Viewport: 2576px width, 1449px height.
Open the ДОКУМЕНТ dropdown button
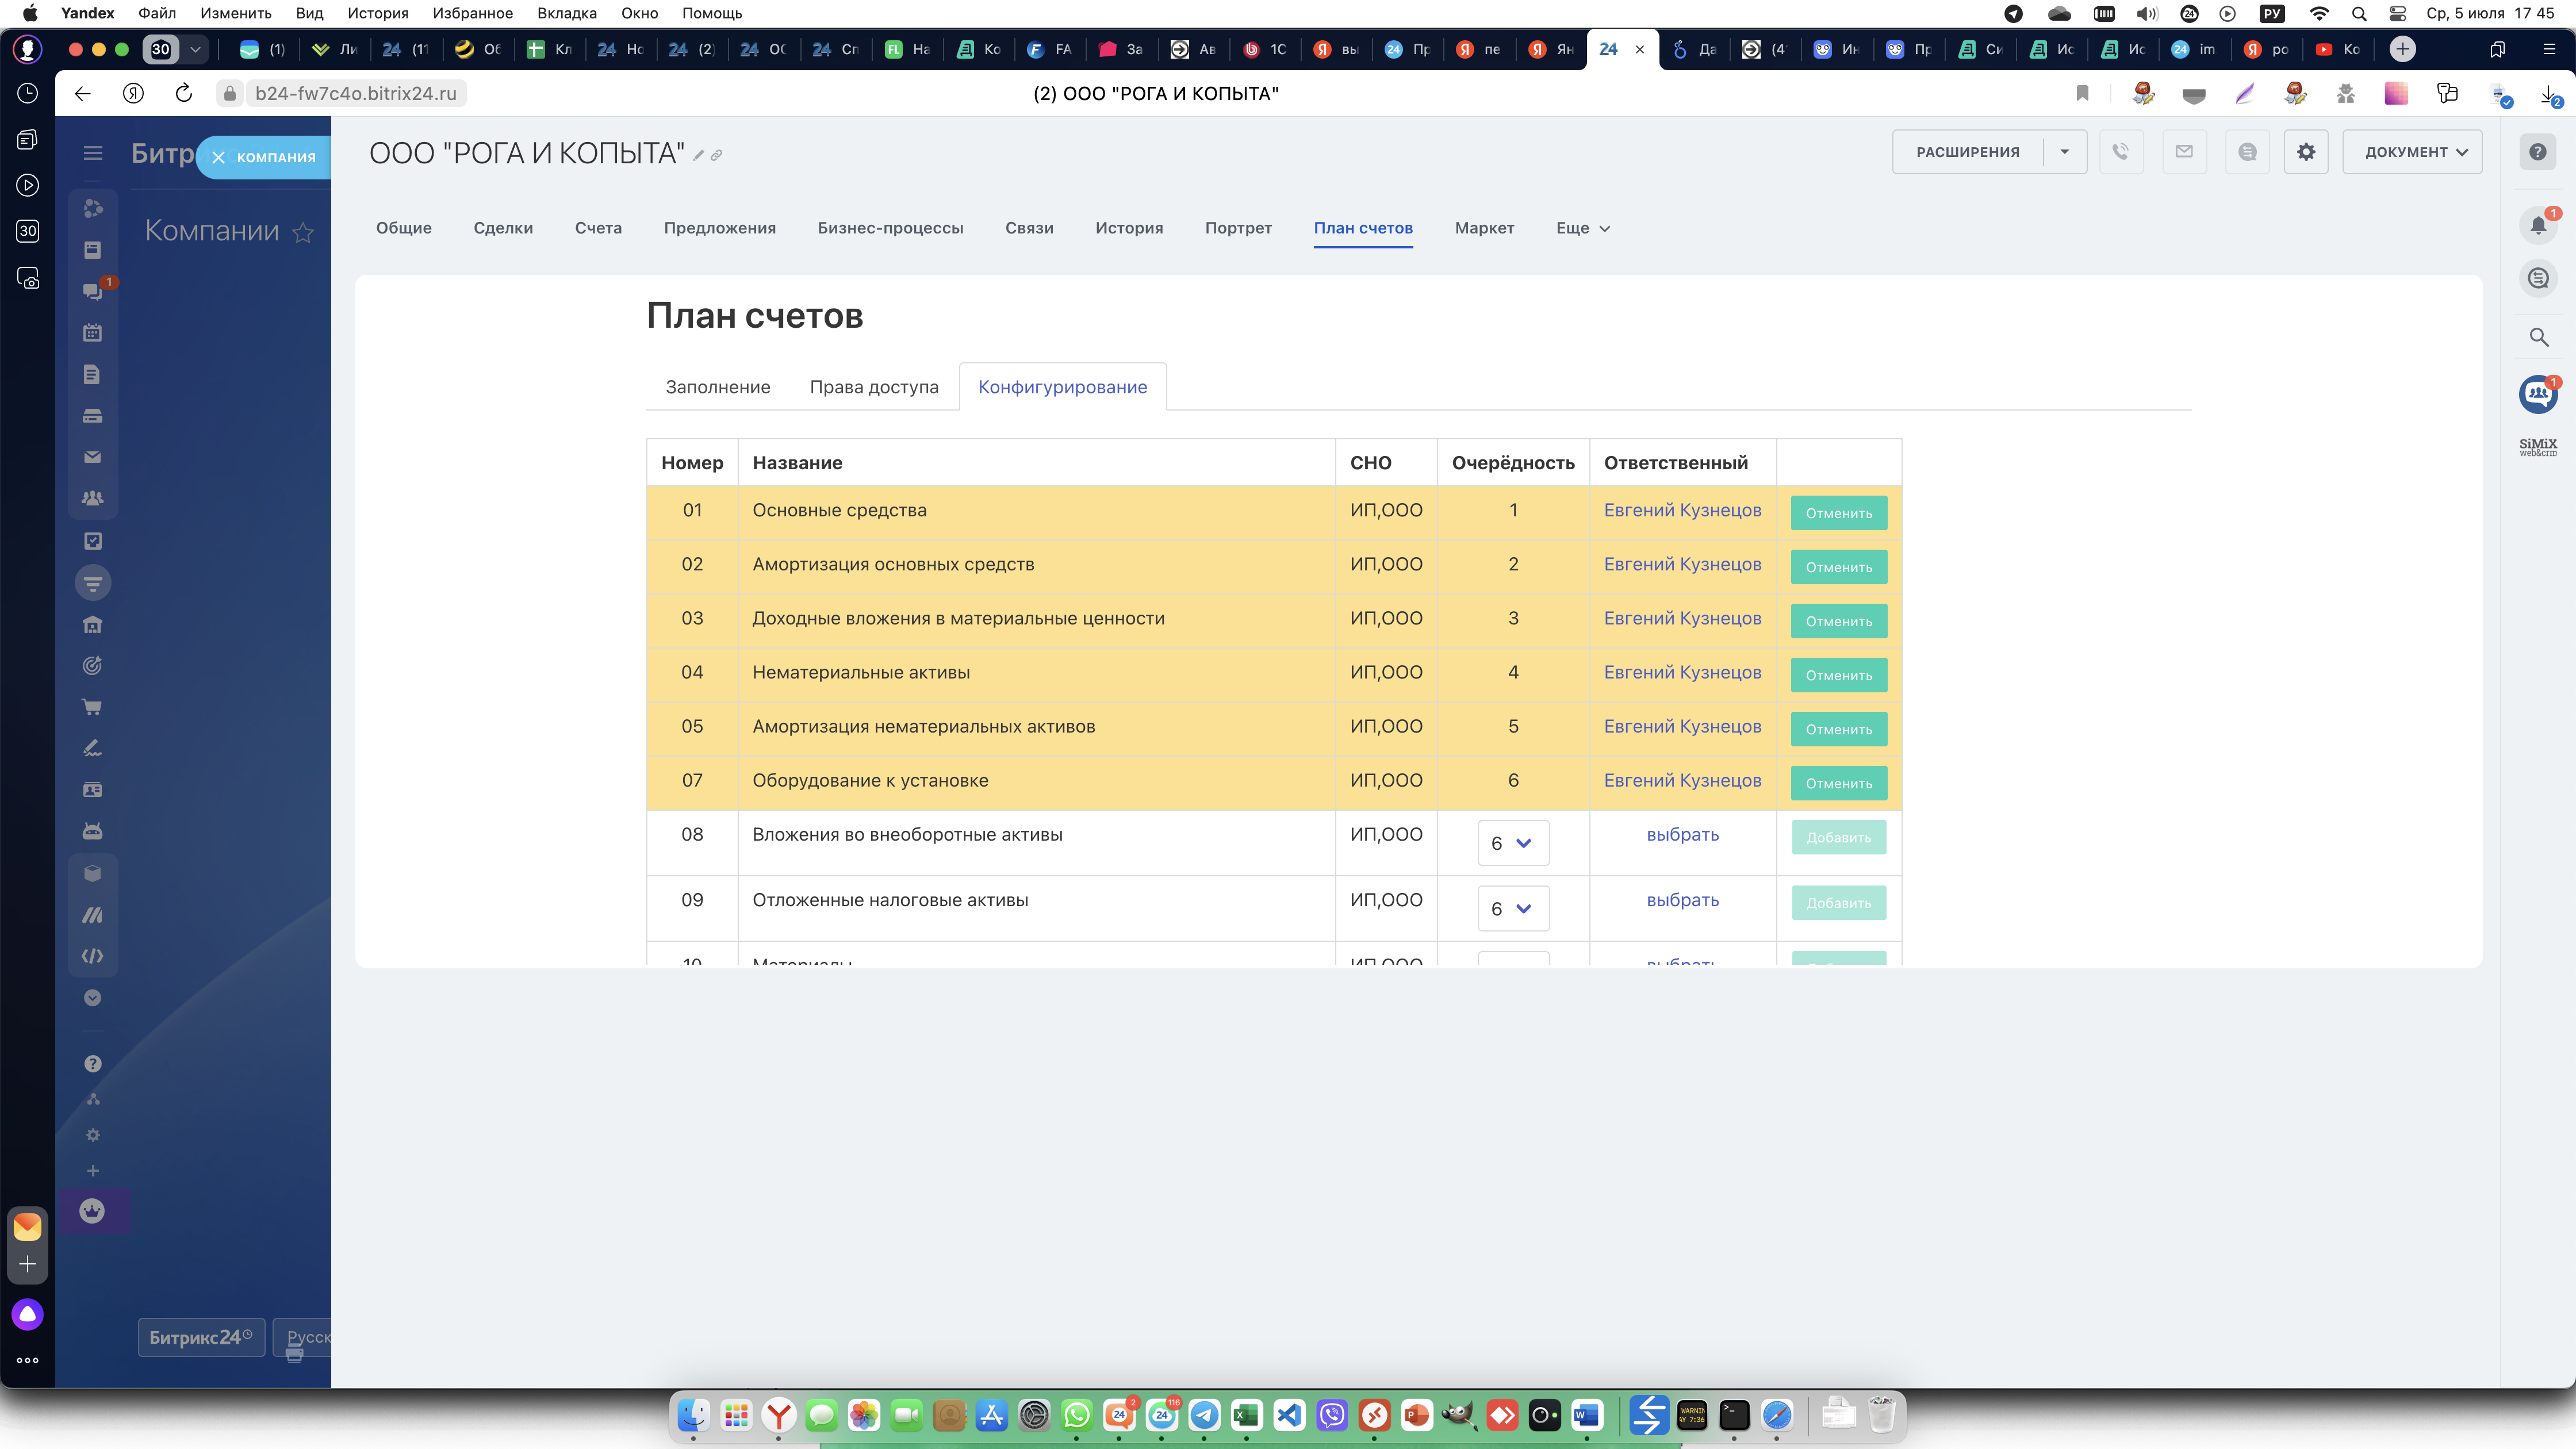pyautogui.click(x=2412, y=152)
